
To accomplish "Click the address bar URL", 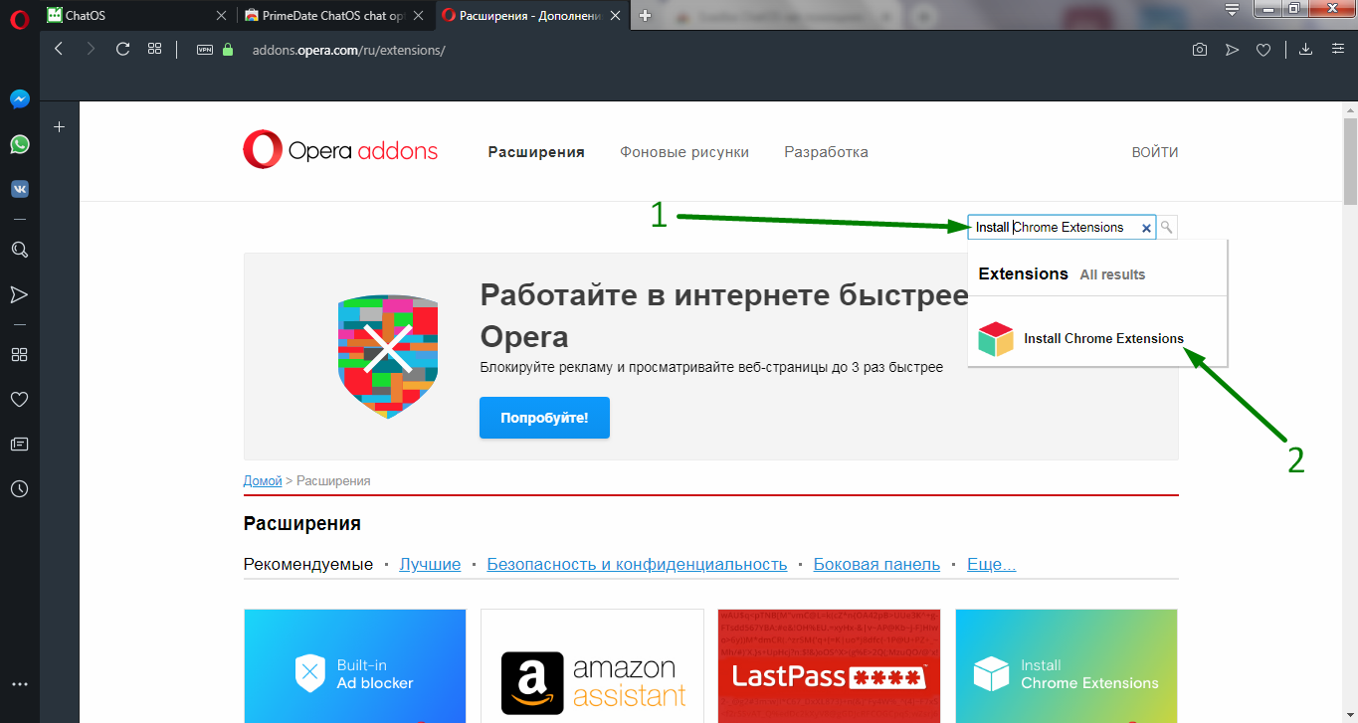I will click(x=348, y=50).
